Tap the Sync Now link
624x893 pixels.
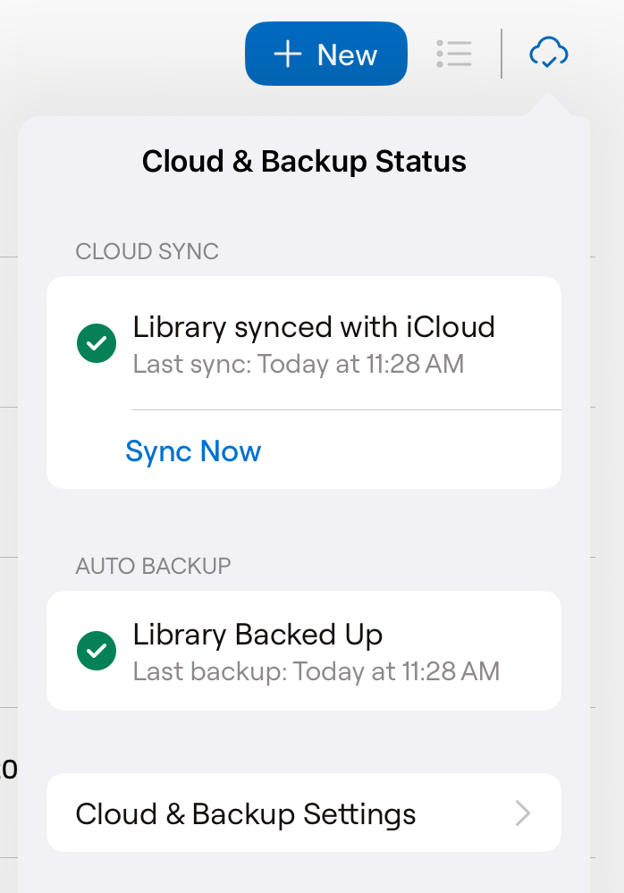point(193,451)
